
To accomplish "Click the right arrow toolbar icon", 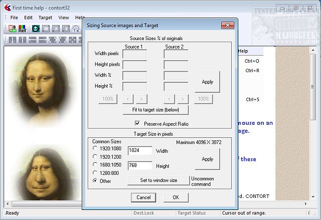I will click(42, 40).
